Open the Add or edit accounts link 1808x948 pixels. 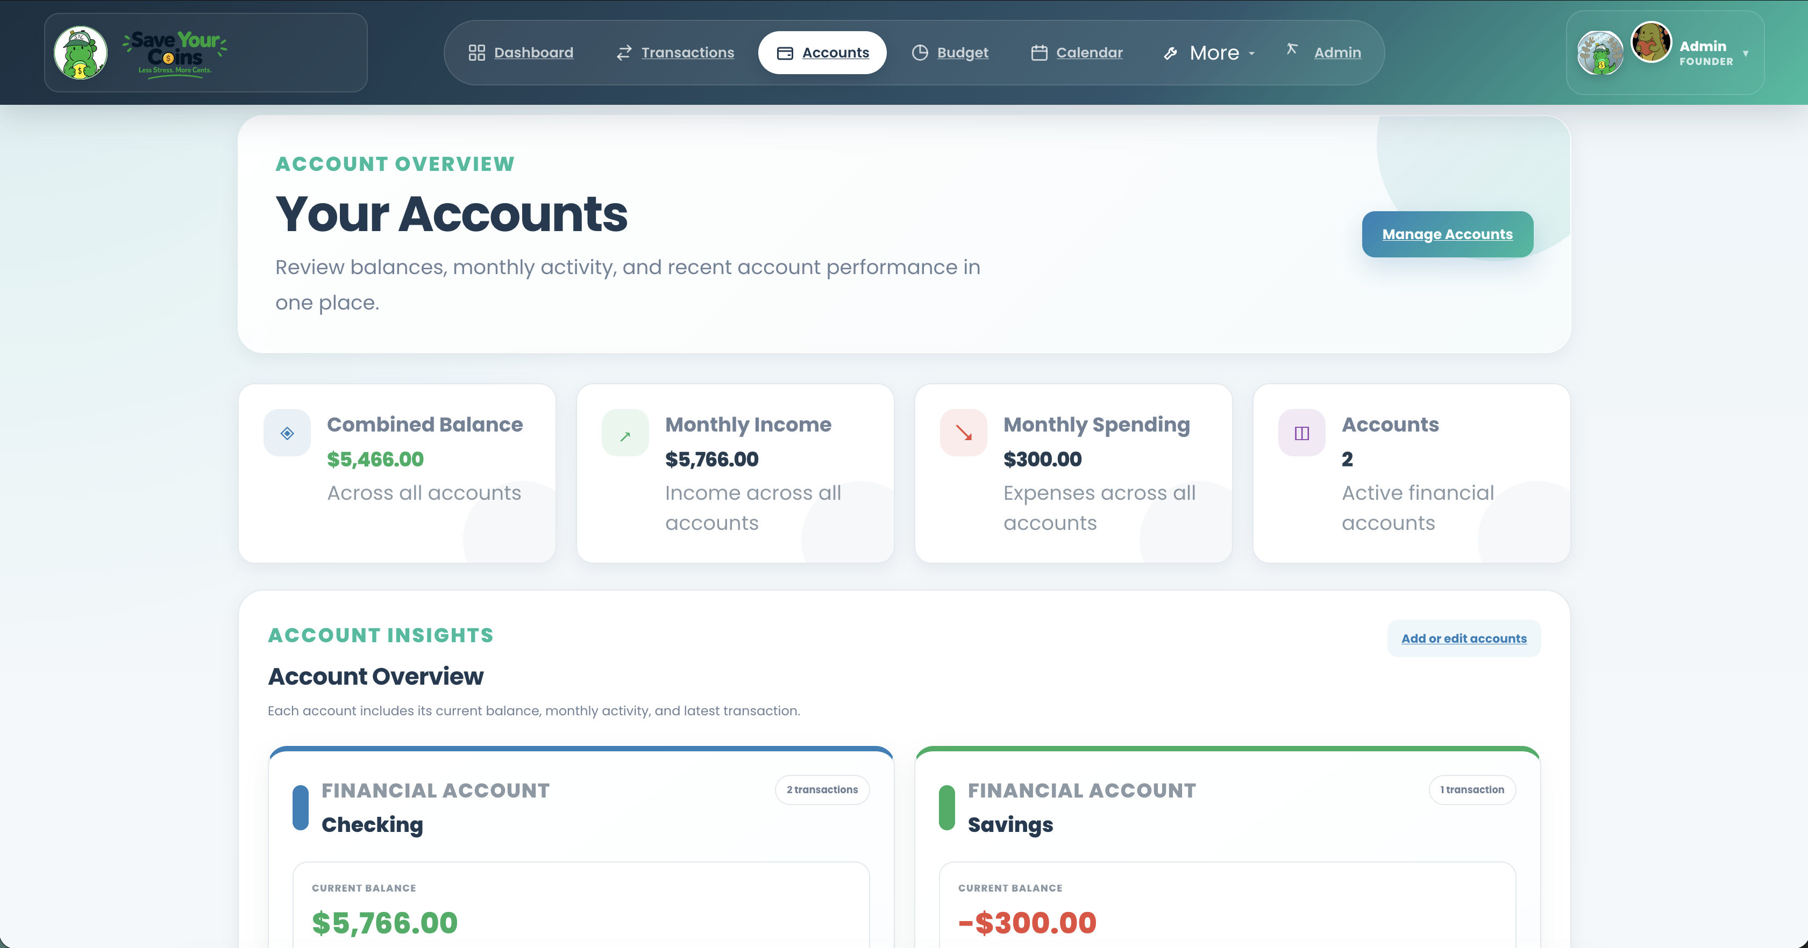point(1464,639)
